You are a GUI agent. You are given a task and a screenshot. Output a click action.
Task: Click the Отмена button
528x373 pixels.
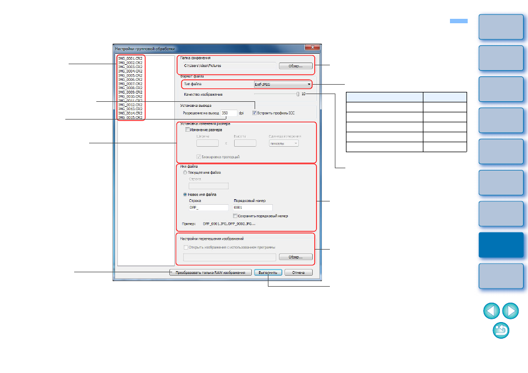pyautogui.click(x=298, y=273)
